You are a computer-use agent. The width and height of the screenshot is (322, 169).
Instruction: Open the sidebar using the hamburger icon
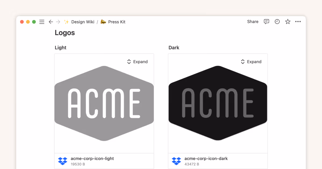42,22
